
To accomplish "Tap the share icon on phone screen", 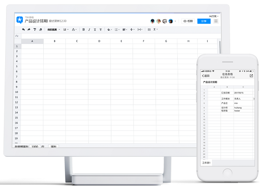I will tap(251, 75).
